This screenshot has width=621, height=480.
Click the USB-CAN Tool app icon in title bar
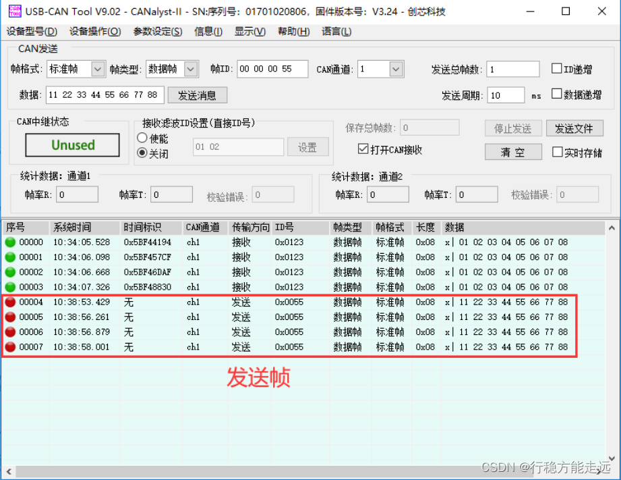tap(15, 11)
